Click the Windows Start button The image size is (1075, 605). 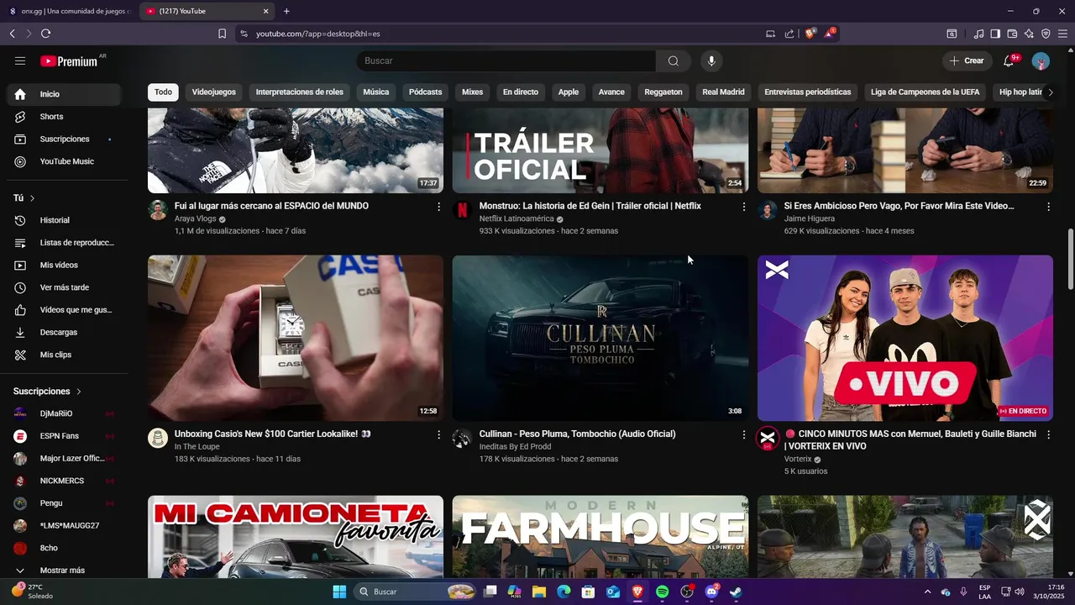point(339,592)
